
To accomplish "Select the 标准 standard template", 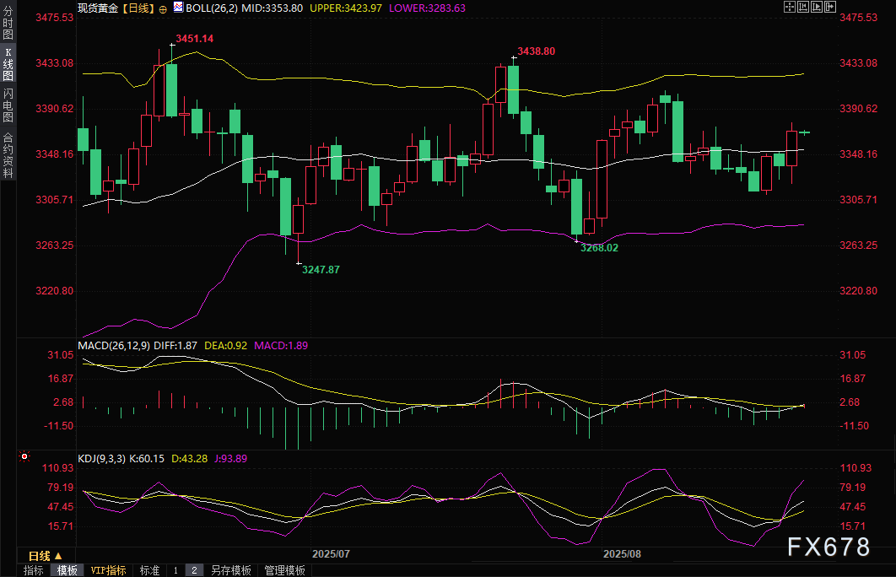I will tap(149, 570).
